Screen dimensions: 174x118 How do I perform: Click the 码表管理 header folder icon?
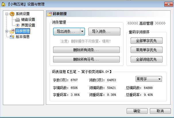click(49, 14)
